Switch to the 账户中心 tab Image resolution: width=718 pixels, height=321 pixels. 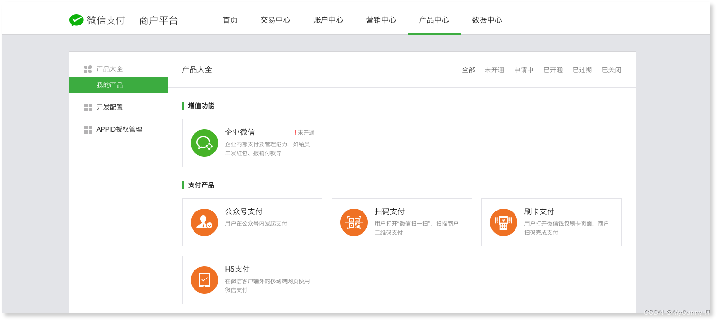pyautogui.click(x=329, y=20)
